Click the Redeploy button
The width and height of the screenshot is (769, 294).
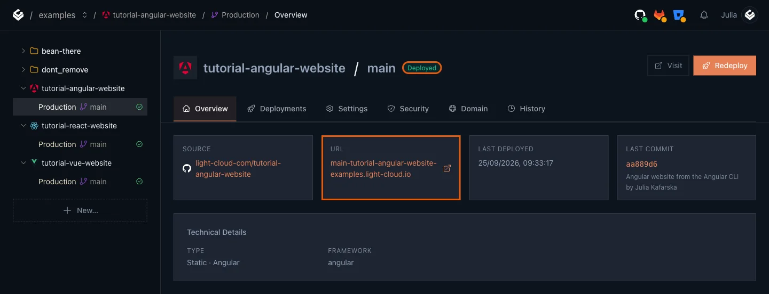pyautogui.click(x=725, y=66)
